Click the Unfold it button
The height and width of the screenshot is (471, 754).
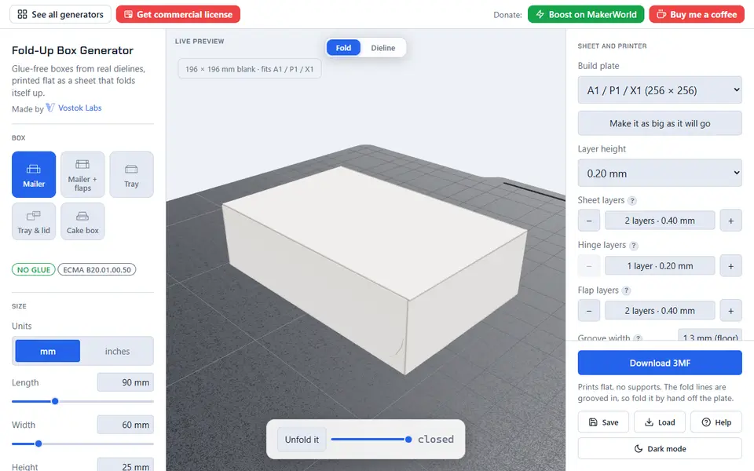(302, 440)
